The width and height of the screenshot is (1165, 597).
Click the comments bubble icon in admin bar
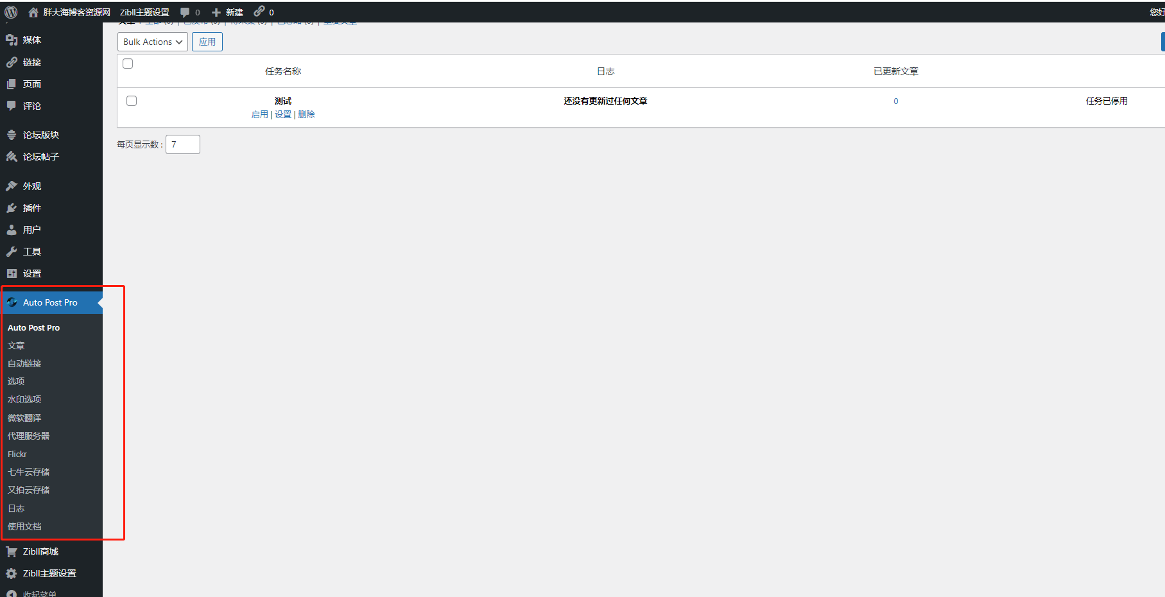(x=185, y=12)
